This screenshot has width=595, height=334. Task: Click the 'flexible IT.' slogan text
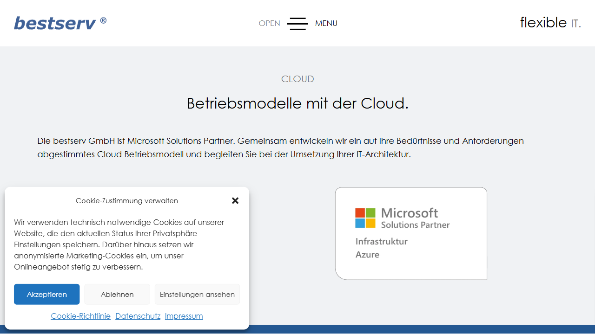click(550, 22)
